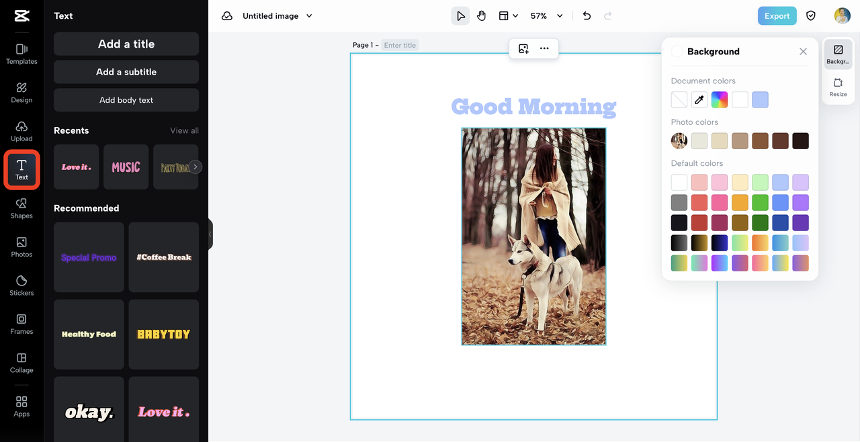
Task: Select the MUSIC recent text style
Action: tap(126, 167)
